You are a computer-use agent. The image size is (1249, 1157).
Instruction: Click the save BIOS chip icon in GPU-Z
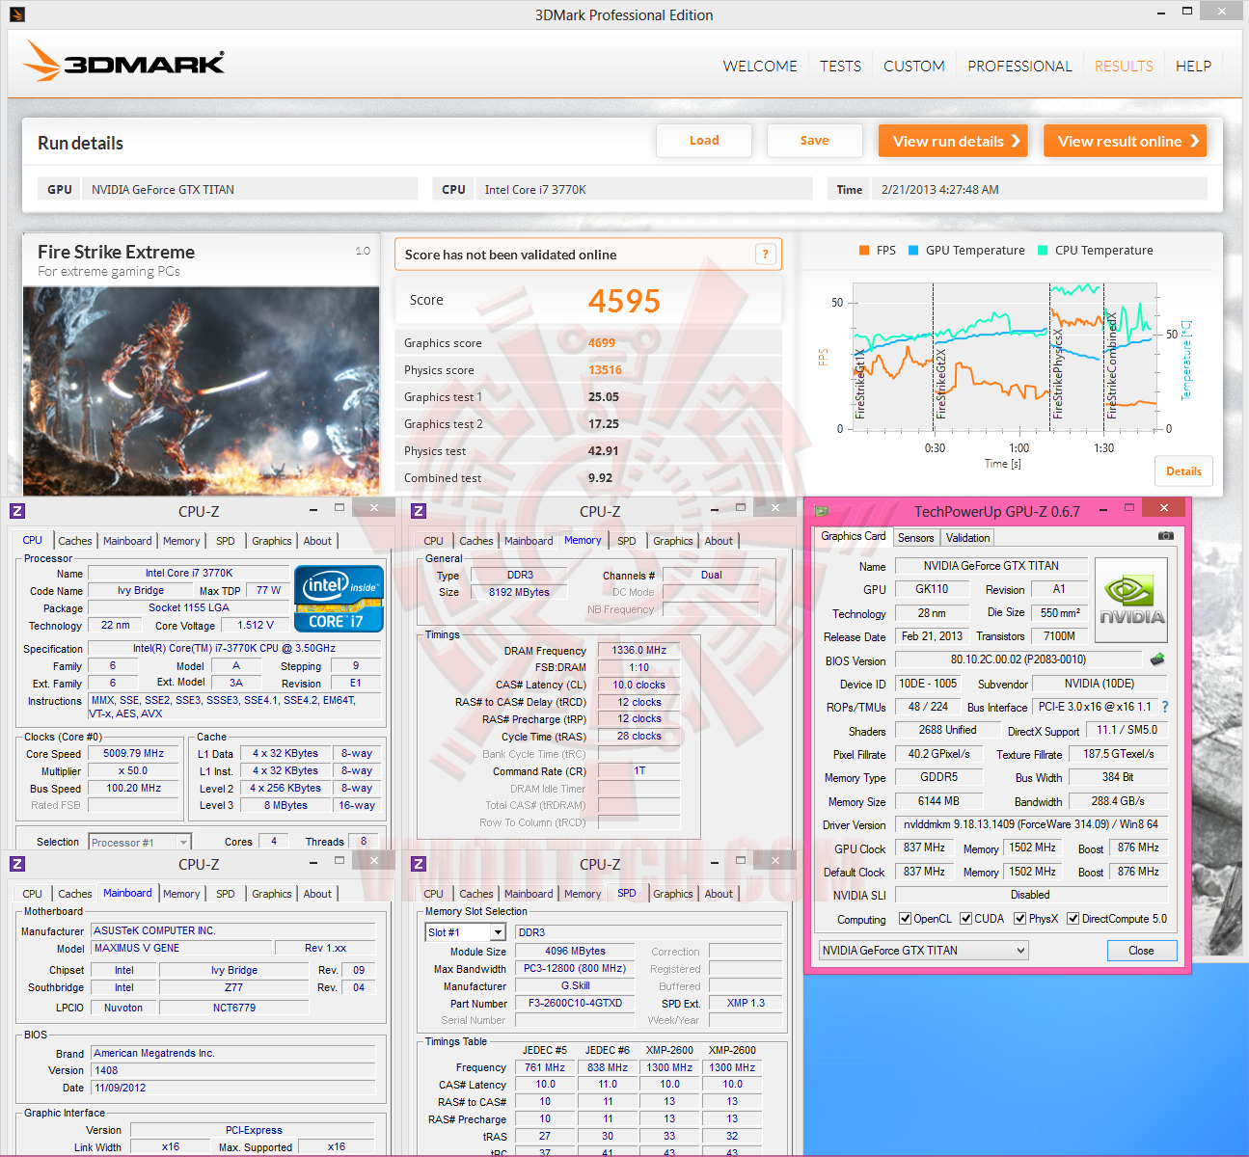(1157, 659)
